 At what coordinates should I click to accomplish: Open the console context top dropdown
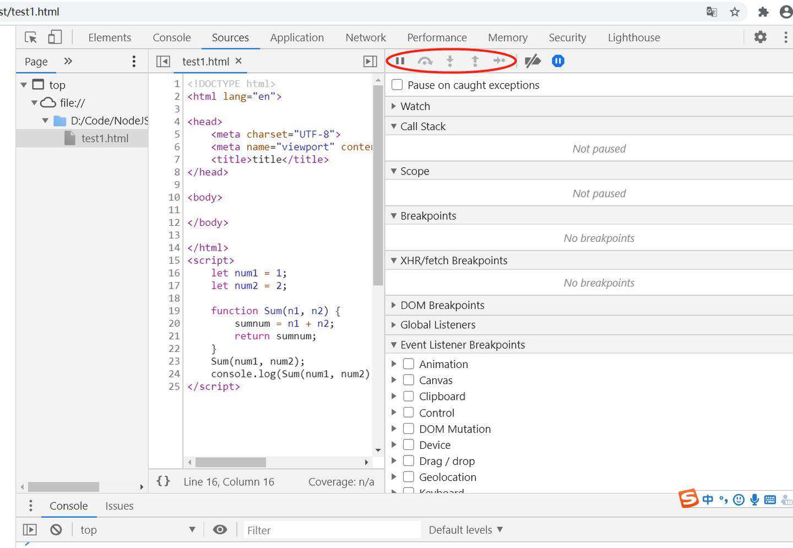pos(138,530)
